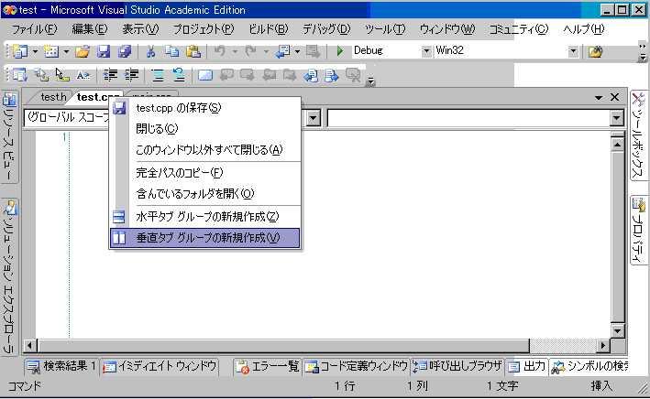The height and width of the screenshot is (399, 650).
Task: Expand the members dropdown on the right
Action: (616, 118)
